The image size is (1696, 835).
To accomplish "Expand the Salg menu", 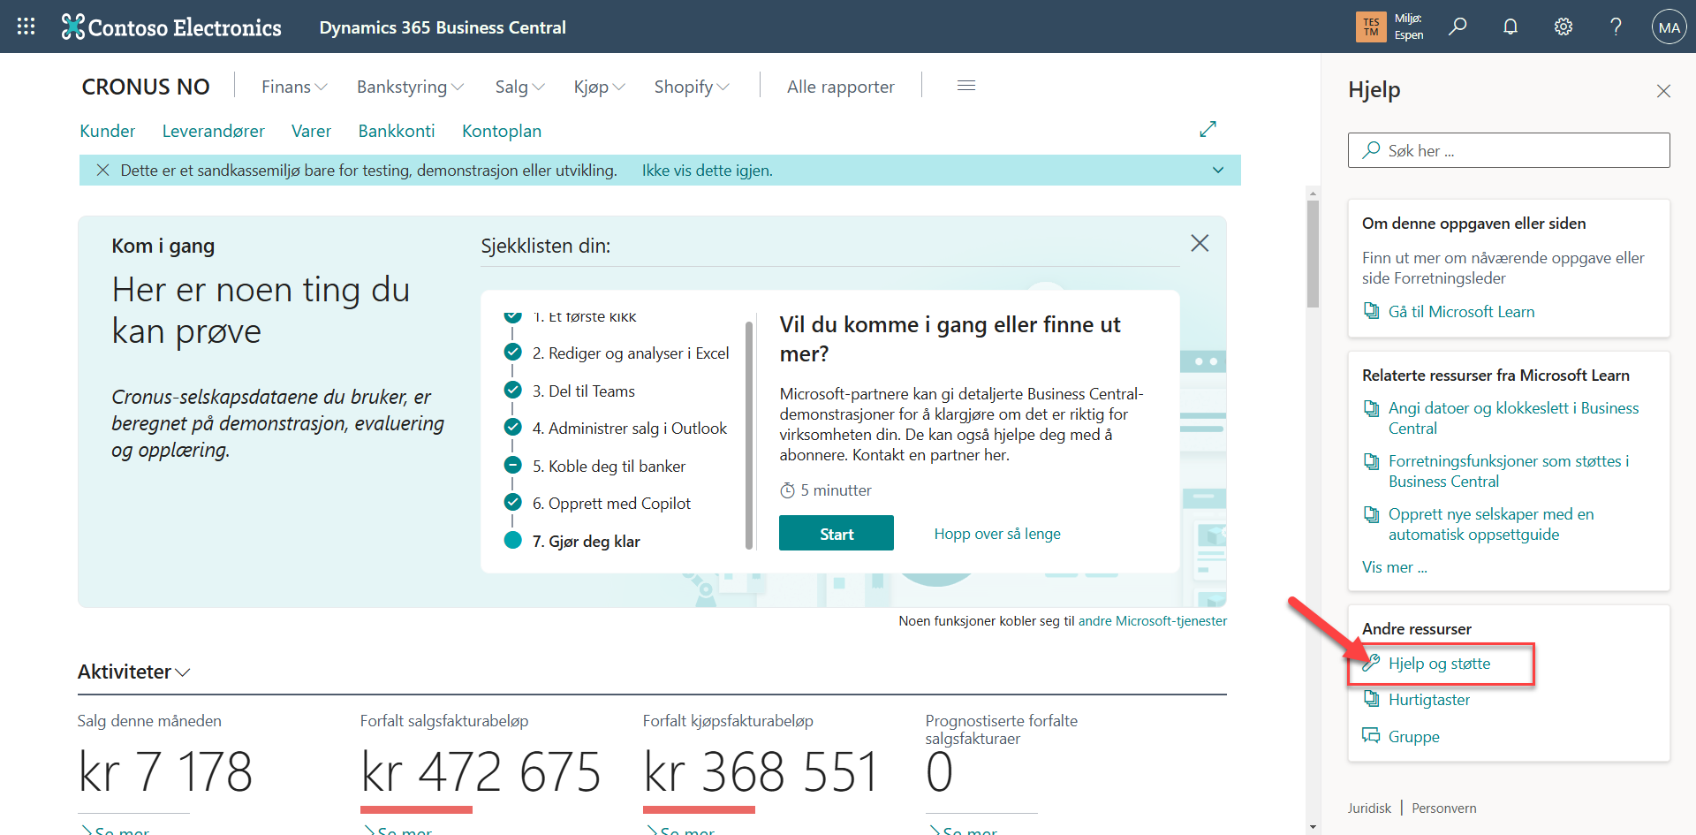I will coord(519,87).
